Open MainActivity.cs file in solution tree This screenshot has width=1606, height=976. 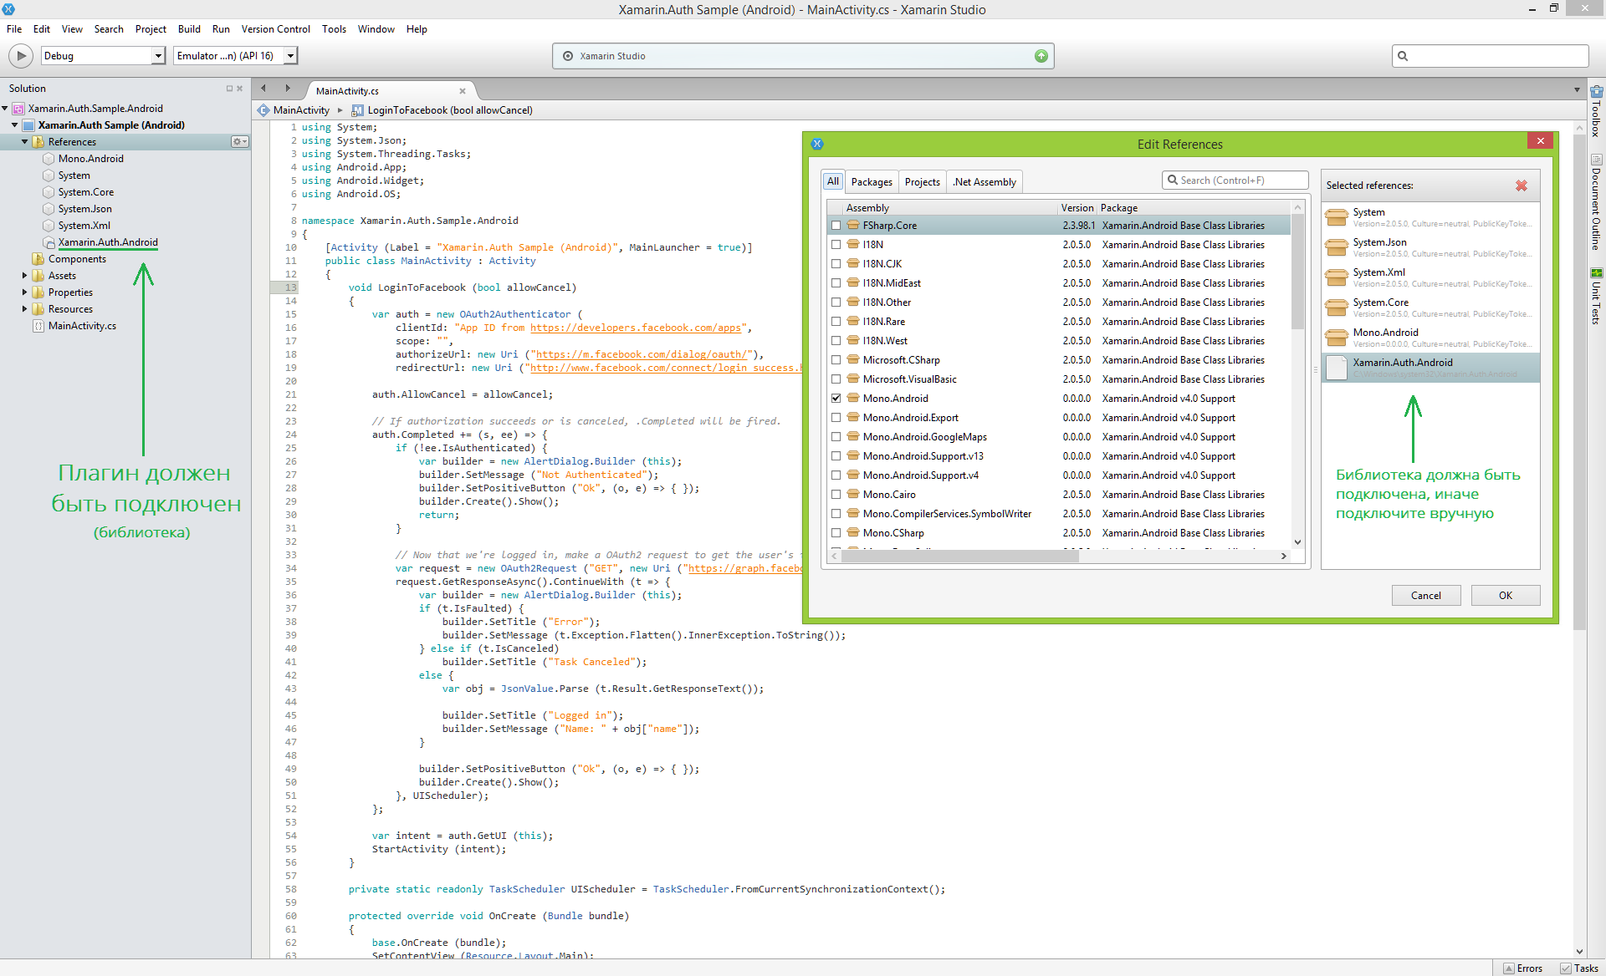point(82,326)
